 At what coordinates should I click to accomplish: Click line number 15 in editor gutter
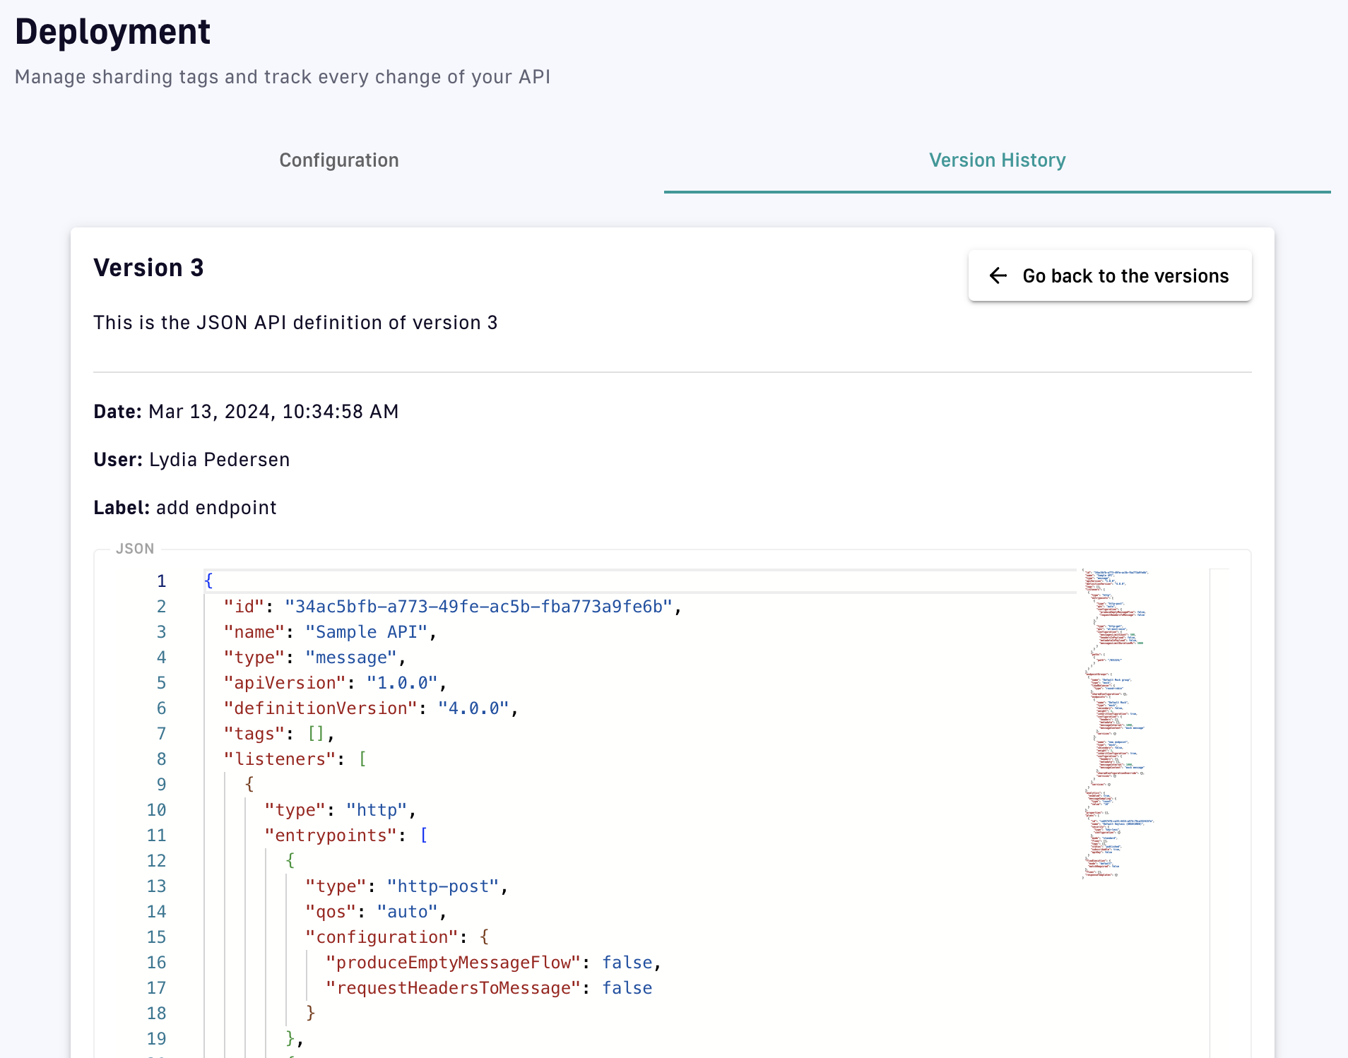156,937
